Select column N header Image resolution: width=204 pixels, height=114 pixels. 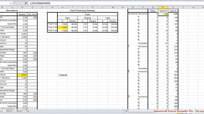(123, 8)
